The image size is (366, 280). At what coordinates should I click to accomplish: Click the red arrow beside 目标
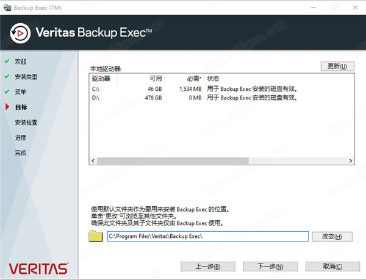pos(7,107)
